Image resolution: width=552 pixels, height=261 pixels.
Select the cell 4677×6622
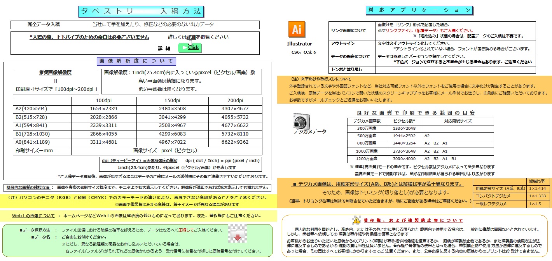[235, 126]
